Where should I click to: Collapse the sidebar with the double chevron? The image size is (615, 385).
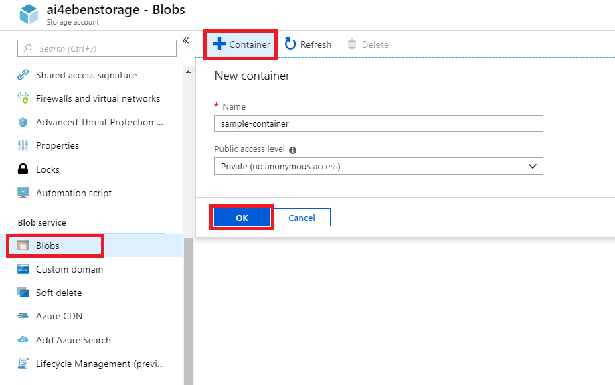186,40
